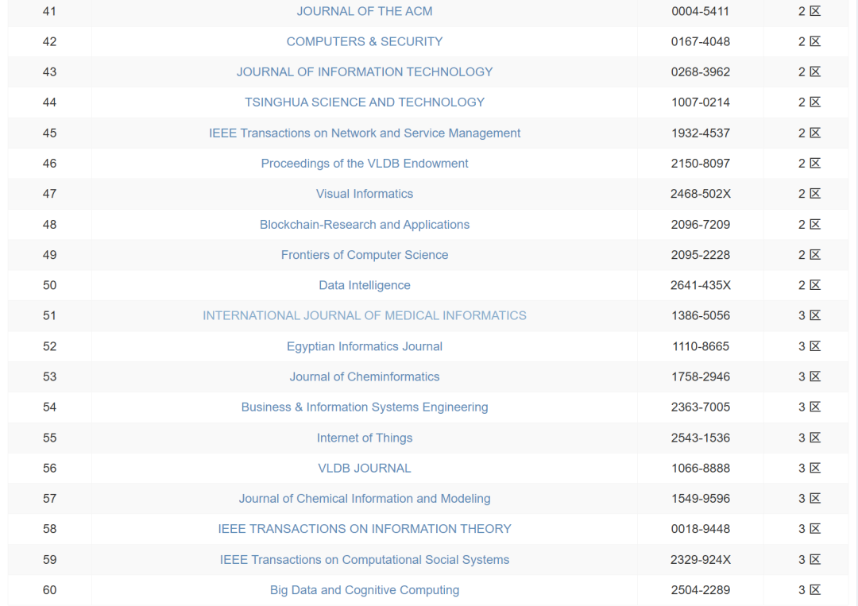858x606 pixels.
Task: Select ISSN 0167-4048 cell
Action: pyautogui.click(x=701, y=41)
